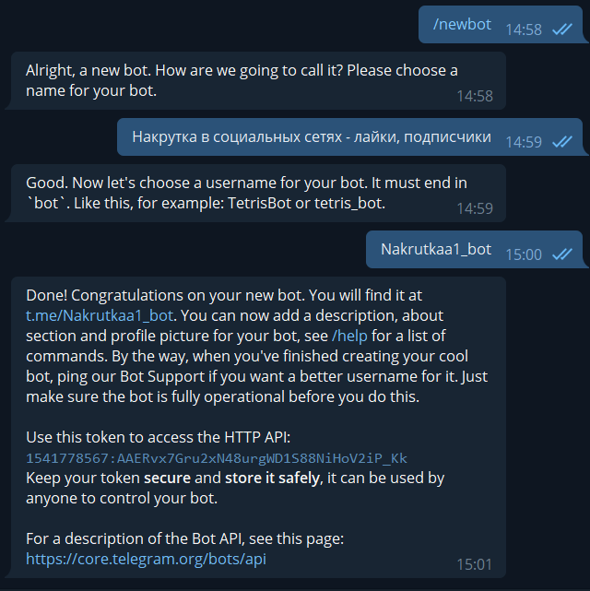The width and height of the screenshot is (590, 591).
Task: Select the Накрутка в социальных сетях message
Action: pos(350,136)
